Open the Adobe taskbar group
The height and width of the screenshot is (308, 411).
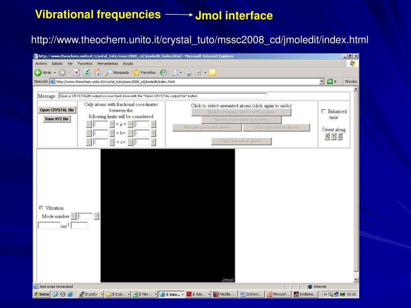coord(198,294)
